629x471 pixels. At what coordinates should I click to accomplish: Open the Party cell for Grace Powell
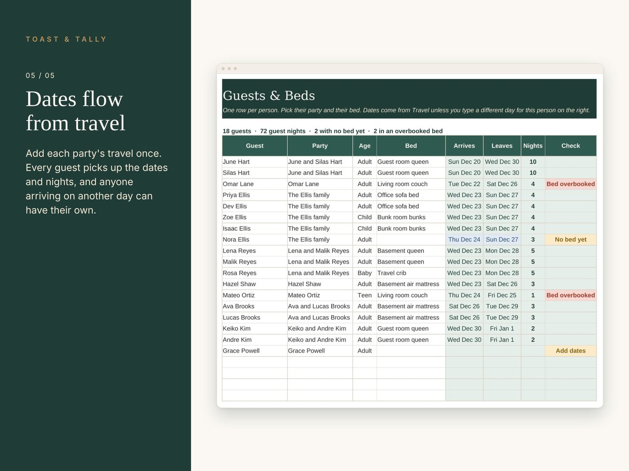click(x=320, y=351)
